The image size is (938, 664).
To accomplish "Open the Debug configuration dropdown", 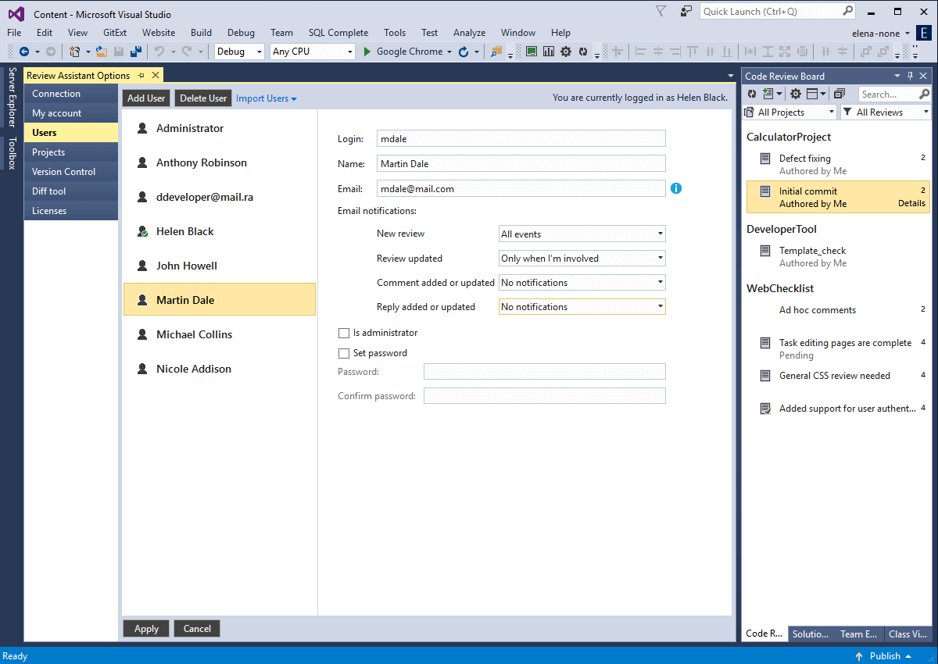I will 239,52.
